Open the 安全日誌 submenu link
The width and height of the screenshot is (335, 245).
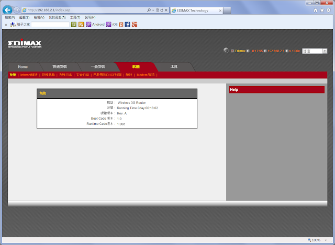pyautogui.click(x=83, y=75)
